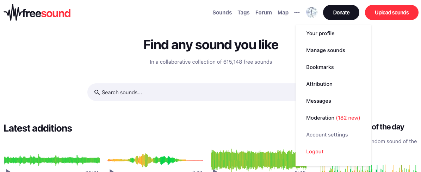Click the user avatar picture

[x=312, y=13]
